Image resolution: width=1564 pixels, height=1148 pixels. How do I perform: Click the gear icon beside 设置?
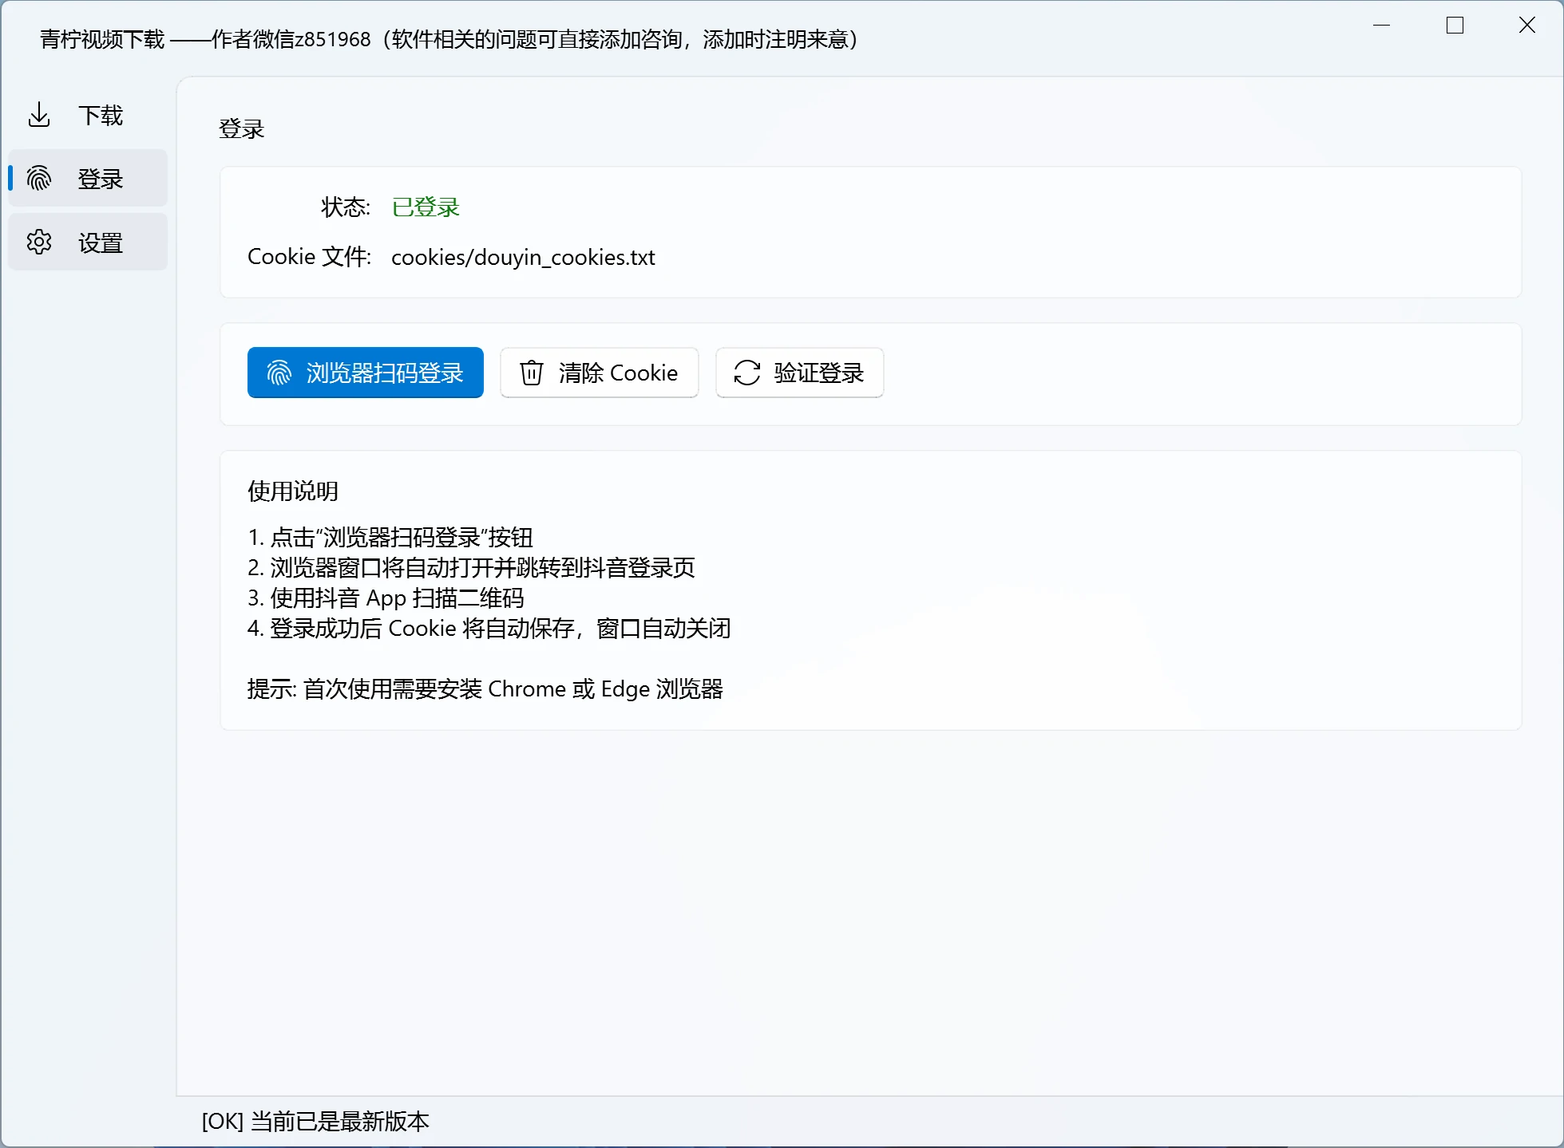pos(39,242)
